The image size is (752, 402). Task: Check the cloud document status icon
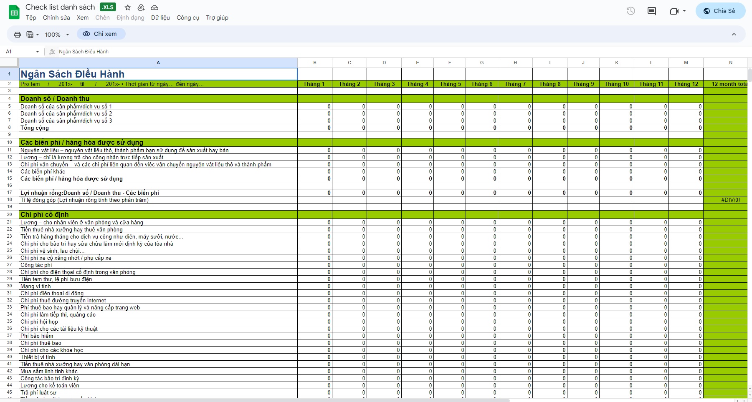pyautogui.click(x=154, y=8)
